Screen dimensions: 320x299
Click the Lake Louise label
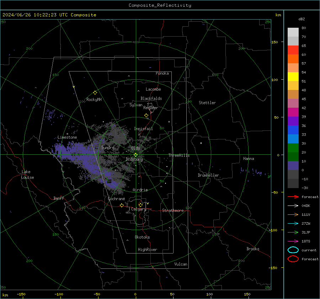(27, 175)
